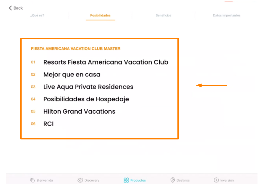The width and height of the screenshot is (259, 184).
Task: Click the number 03 label
Action: click(33, 87)
